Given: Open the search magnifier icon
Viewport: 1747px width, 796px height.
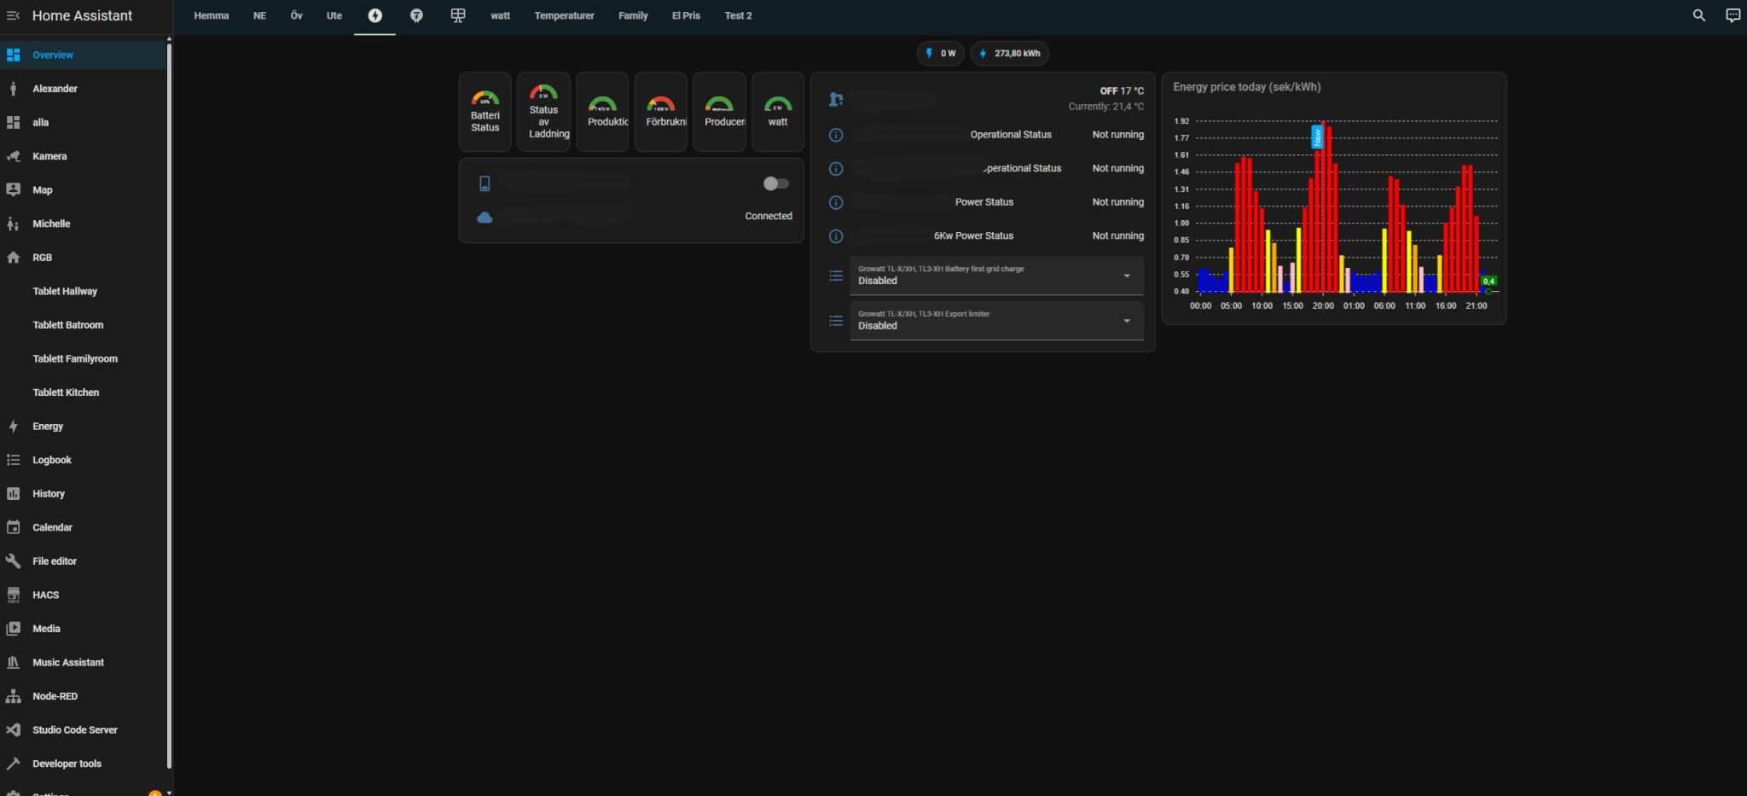Looking at the screenshot, I should click(1698, 15).
